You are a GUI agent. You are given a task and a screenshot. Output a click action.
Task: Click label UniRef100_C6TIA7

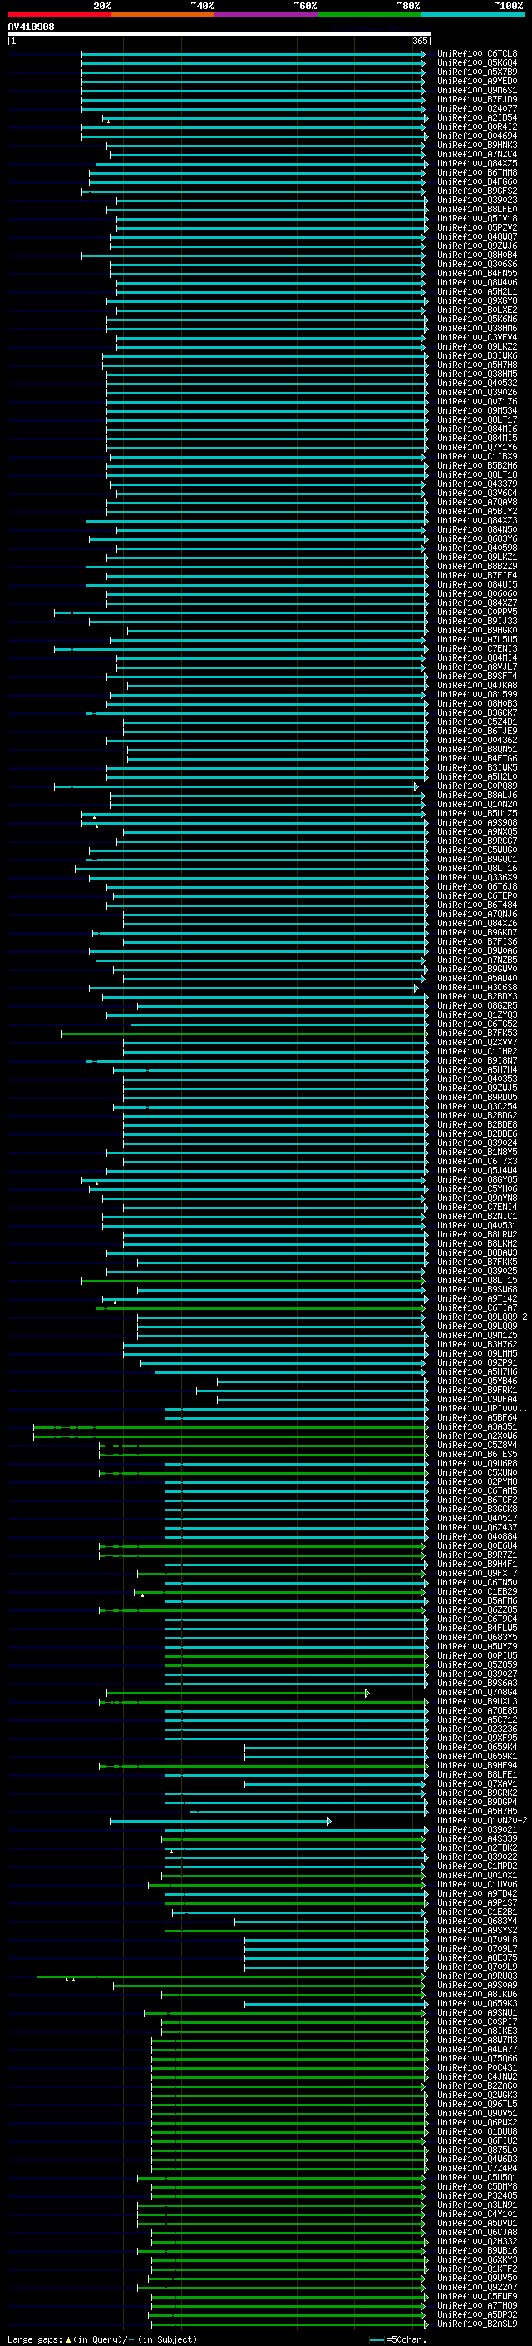477,1307
